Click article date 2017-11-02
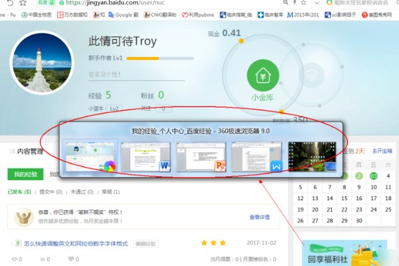Viewport: 399px width, 266px height. point(261,243)
